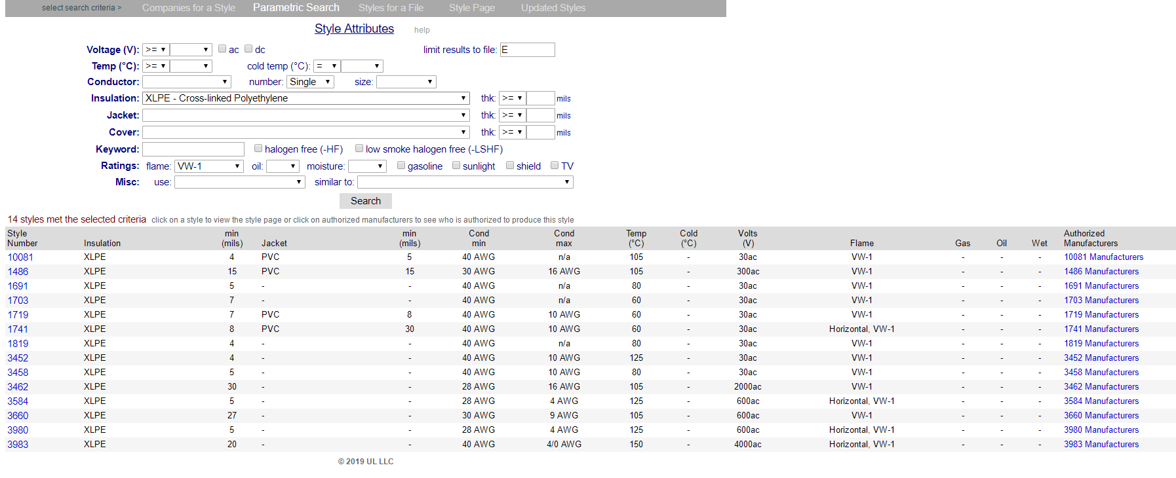Click the help link beside Style Attributes
The width and height of the screenshot is (1176, 478).
[421, 30]
